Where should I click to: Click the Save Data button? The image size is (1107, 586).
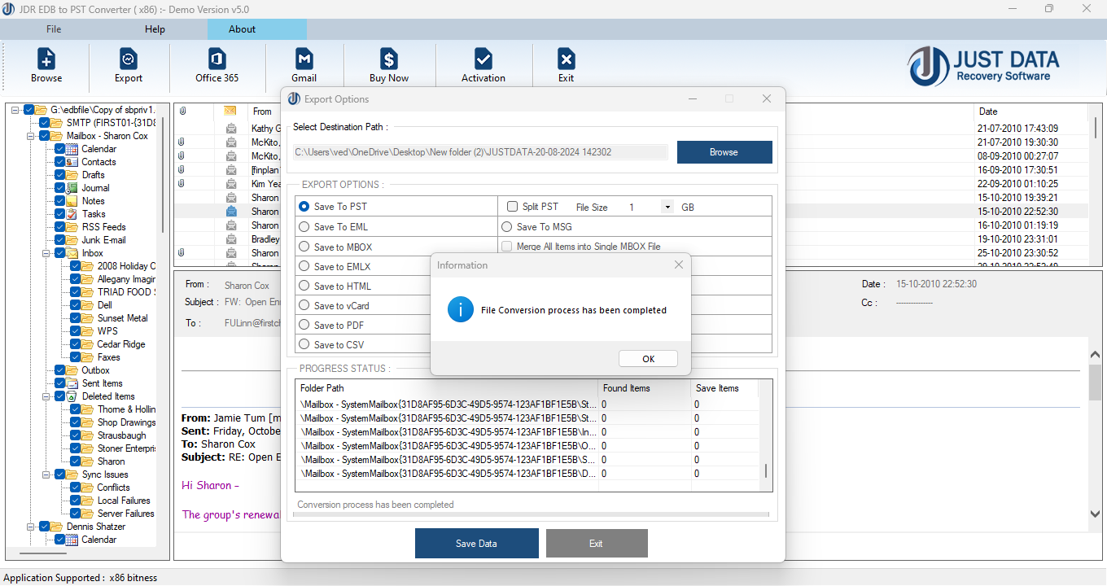476,543
